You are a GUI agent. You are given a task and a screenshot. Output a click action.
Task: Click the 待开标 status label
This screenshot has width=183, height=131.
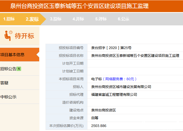tap(24, 36)
